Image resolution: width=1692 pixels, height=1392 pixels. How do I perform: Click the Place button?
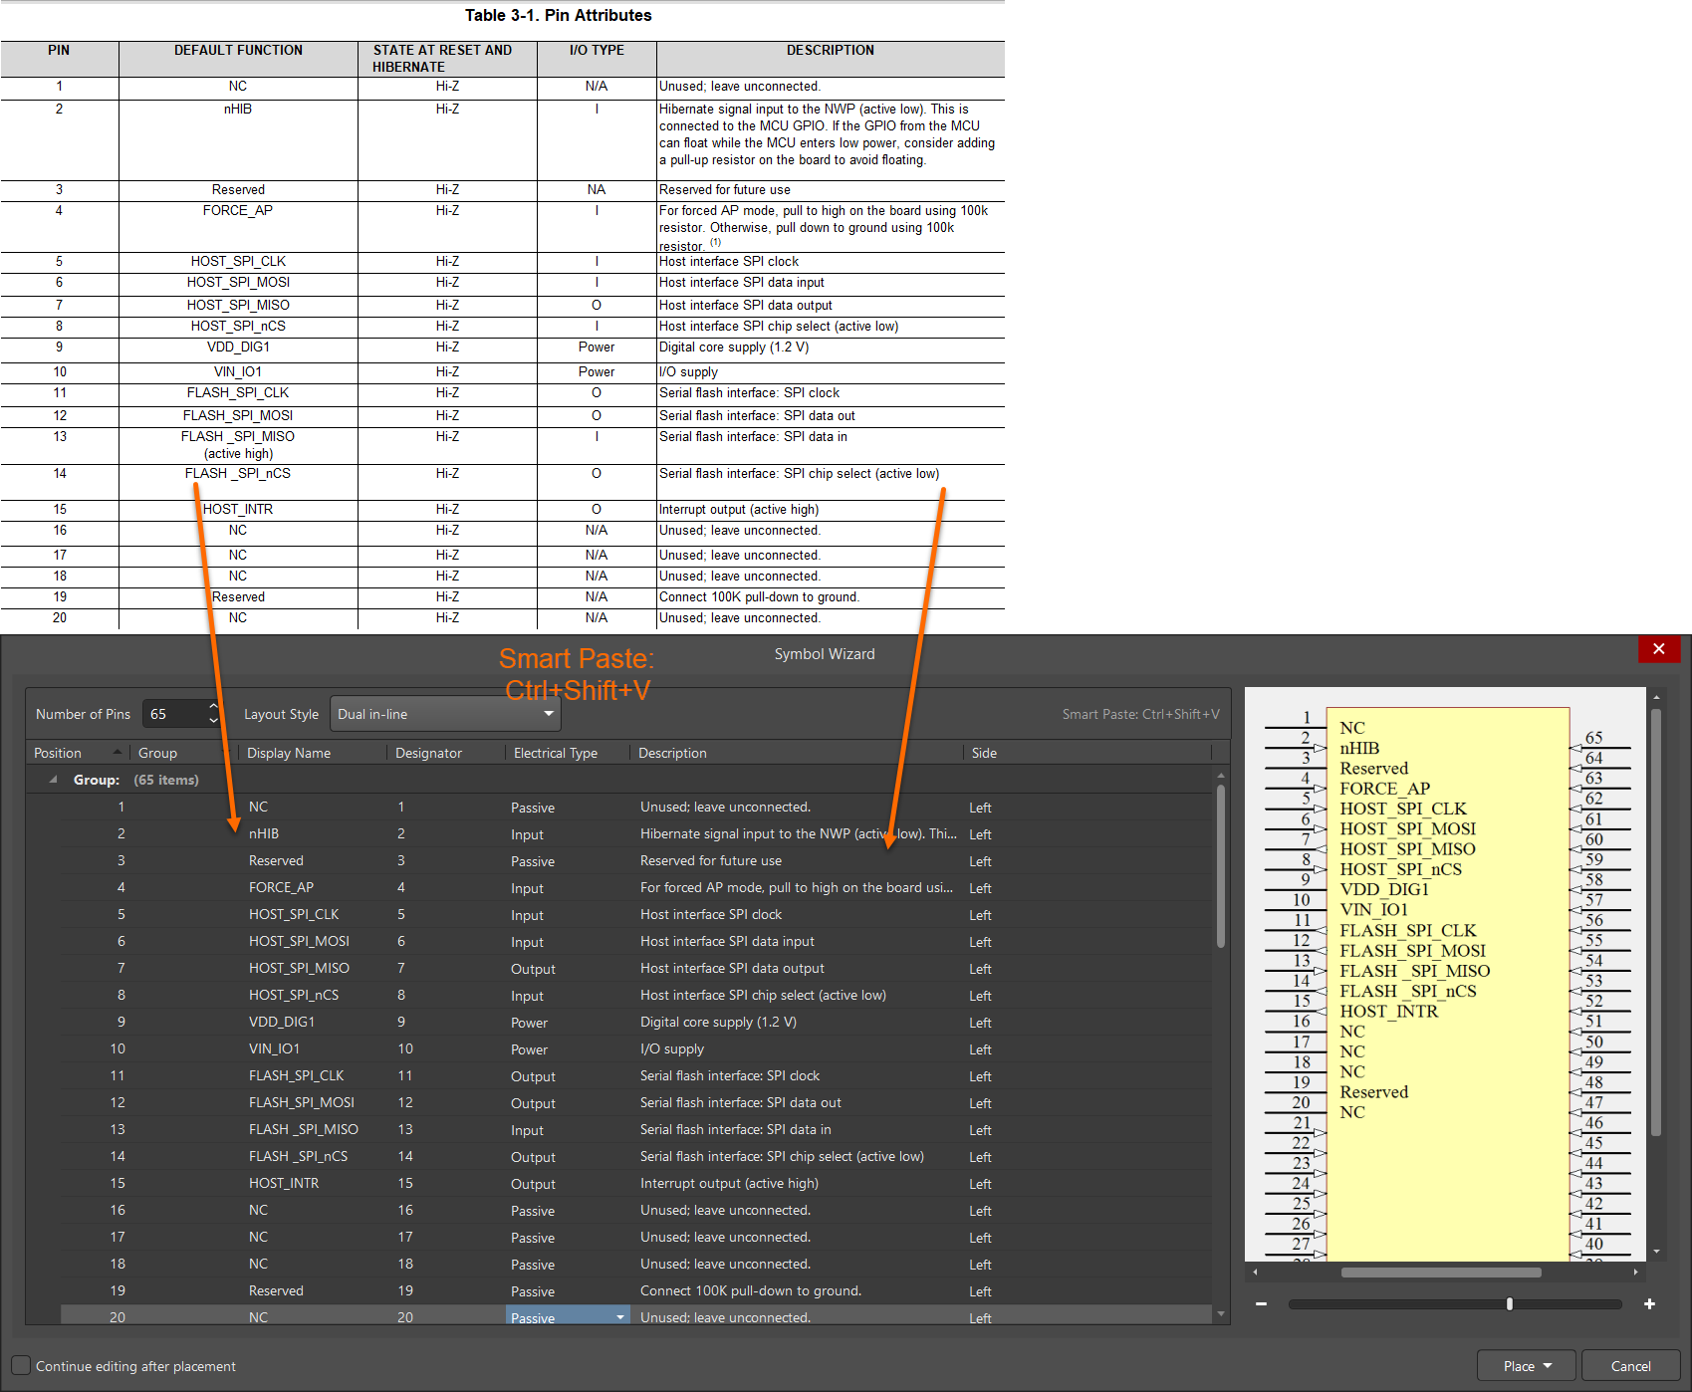(1526, 1366)
